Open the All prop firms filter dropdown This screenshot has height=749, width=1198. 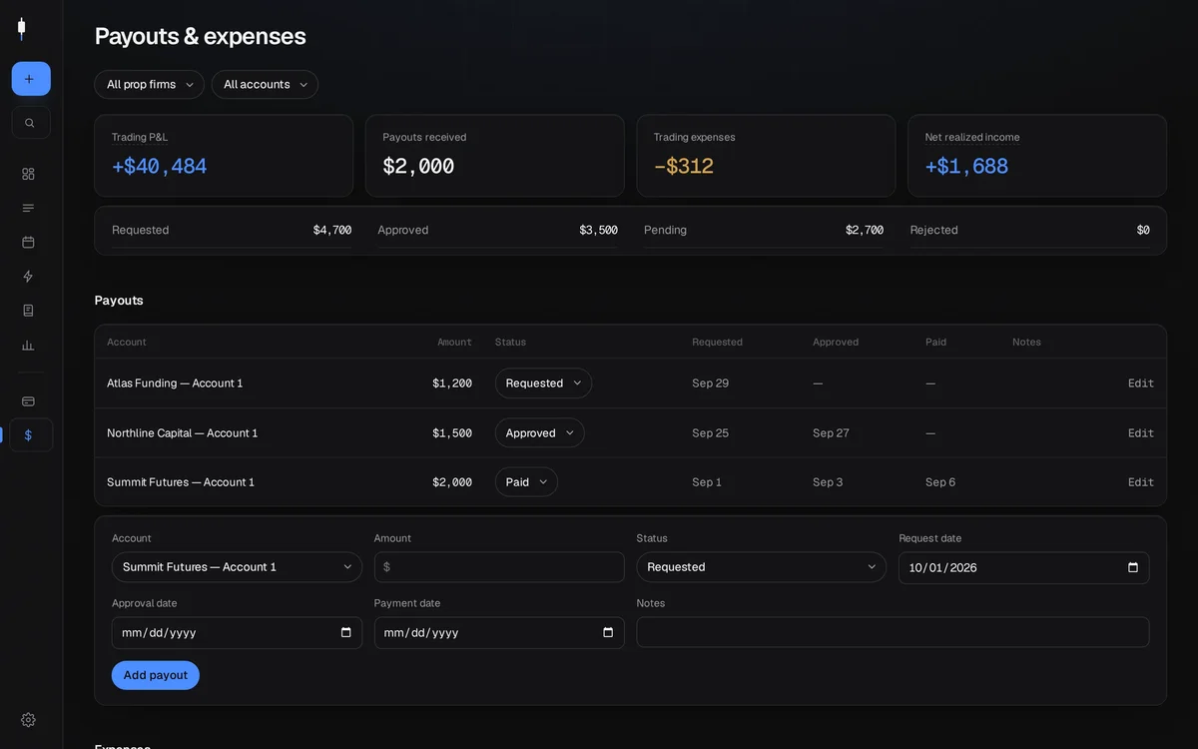pyautogui.click(x=149, y=85)
